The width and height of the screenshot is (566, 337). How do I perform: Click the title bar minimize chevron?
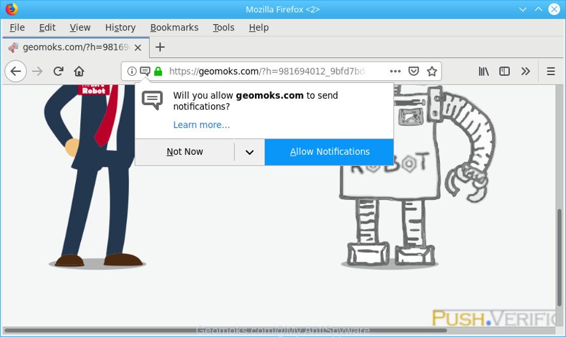point(523,10)
